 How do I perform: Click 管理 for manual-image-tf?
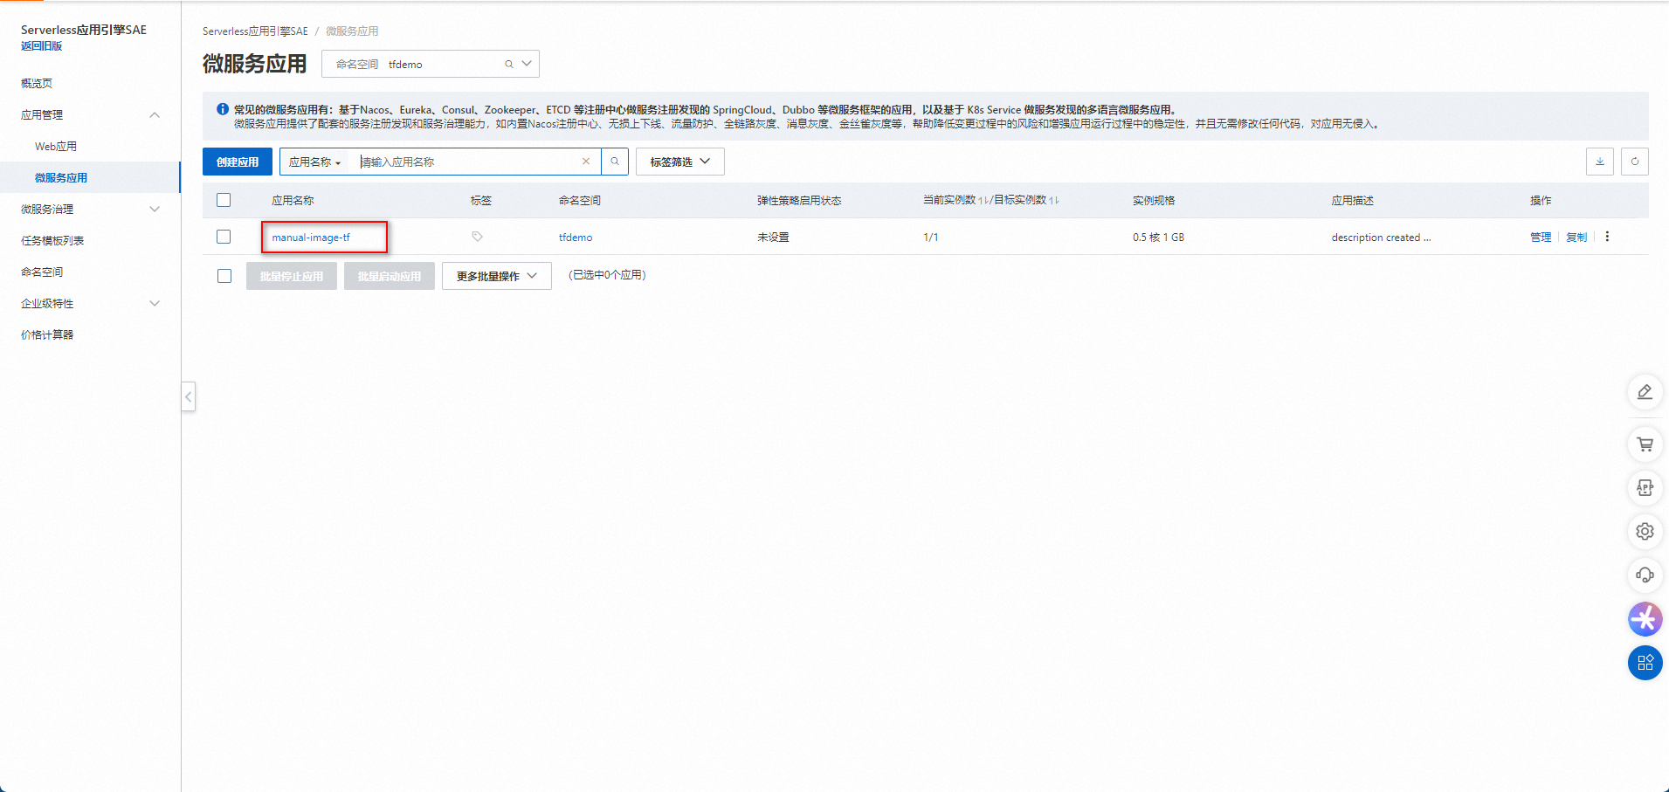click(x=1541, y=238)
